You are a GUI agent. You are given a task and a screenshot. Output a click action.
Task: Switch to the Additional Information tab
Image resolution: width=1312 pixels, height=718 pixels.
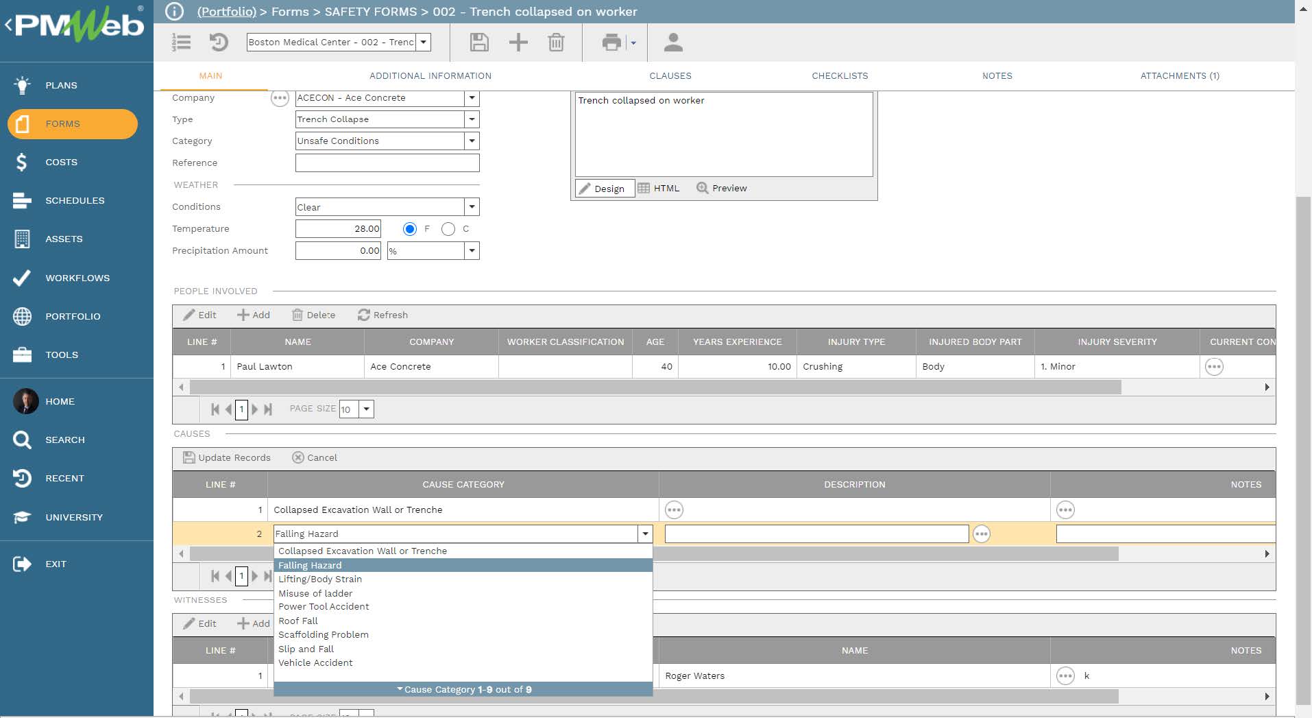430,76
